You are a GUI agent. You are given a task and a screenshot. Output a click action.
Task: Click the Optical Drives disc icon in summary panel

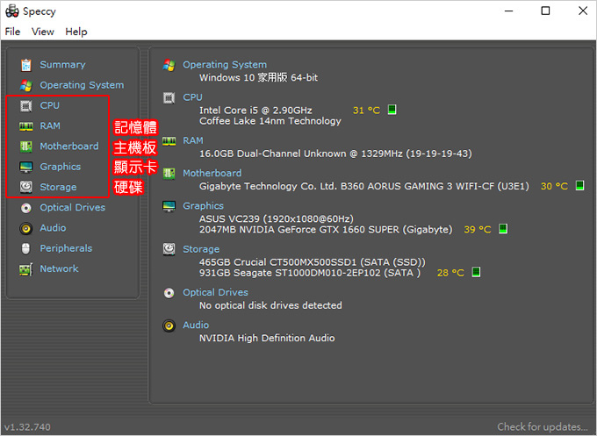169,293
